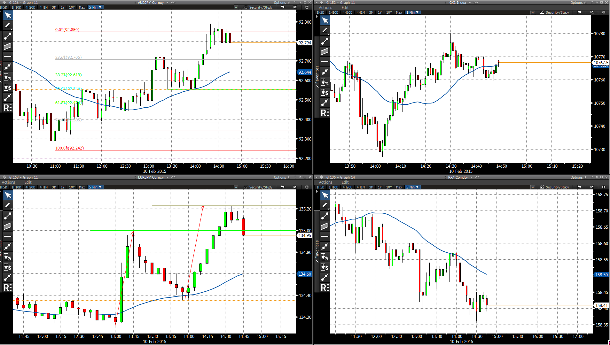Select channel tool in GX1 Index chart
This screenshot has width=610, height=345.
tap(325, 51)
